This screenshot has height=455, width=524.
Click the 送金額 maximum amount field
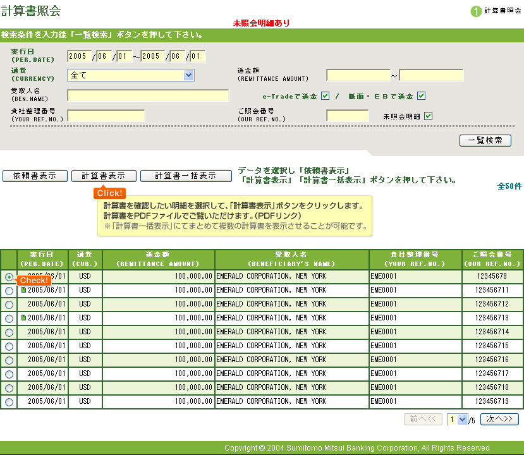(432, 75)
